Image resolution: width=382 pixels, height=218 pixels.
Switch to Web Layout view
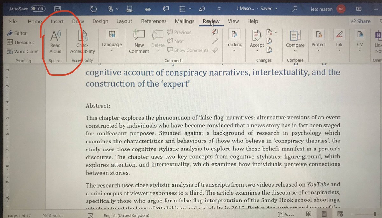click(x=340, y=215)
